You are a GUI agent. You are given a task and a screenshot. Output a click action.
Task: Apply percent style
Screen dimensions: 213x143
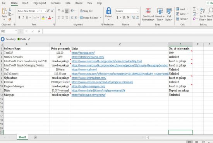coord(124,18)
